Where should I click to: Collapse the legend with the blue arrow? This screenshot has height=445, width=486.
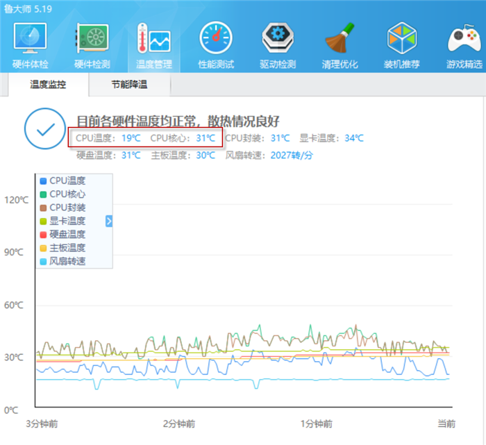pos(109,221)
